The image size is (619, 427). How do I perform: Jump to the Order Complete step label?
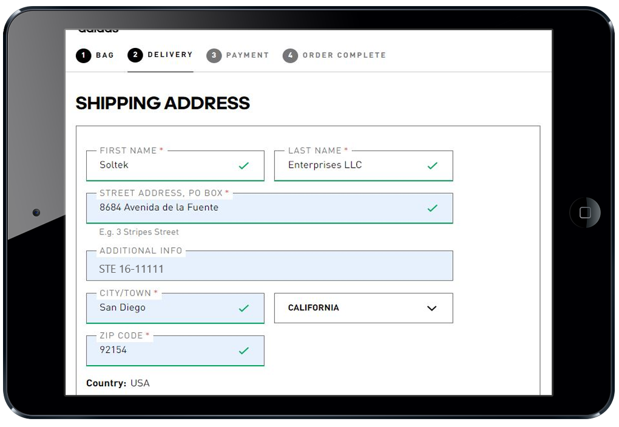coord(344,55)
